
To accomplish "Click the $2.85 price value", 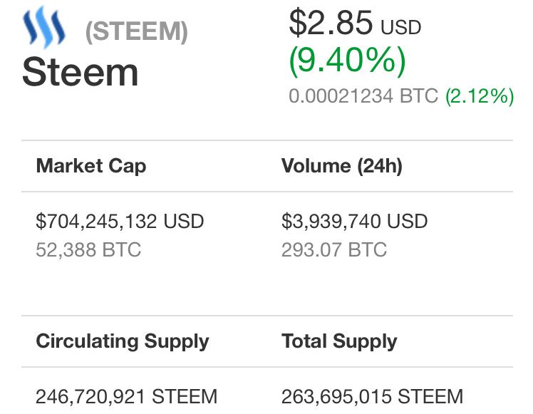I will pos(331,23).
